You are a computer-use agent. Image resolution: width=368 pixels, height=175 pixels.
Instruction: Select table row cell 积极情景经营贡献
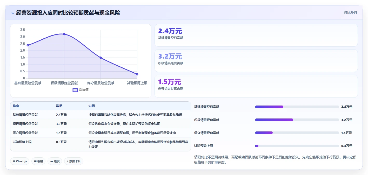(25, 124)
